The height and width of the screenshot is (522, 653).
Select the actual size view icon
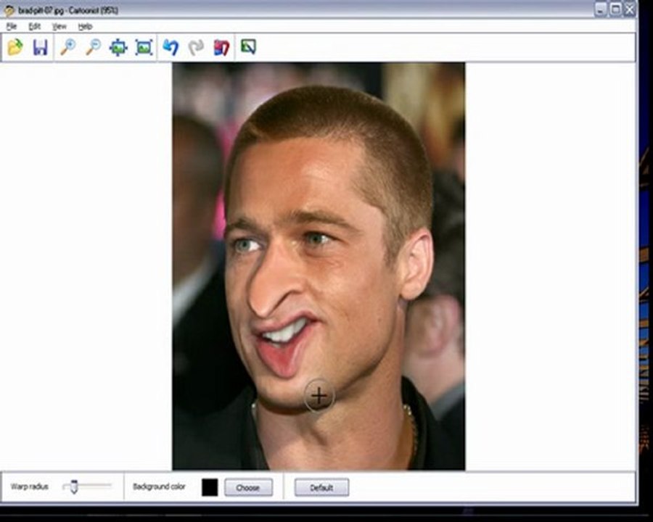click(118, 47)
